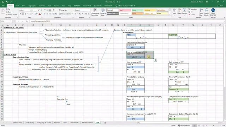The height and width of the screenshot is (127, 226).
Task: Click Decrease Indent icon
Action: pos(53,14)
